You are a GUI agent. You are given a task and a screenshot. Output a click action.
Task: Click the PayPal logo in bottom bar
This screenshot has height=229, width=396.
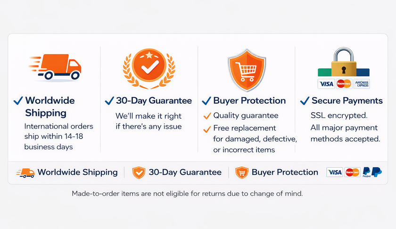pos(372,172)
